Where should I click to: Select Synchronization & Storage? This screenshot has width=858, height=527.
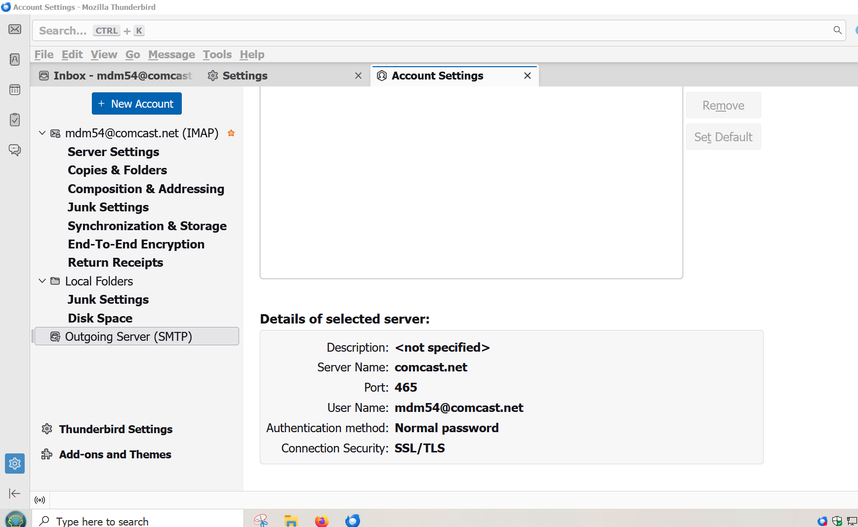(147, 226)
